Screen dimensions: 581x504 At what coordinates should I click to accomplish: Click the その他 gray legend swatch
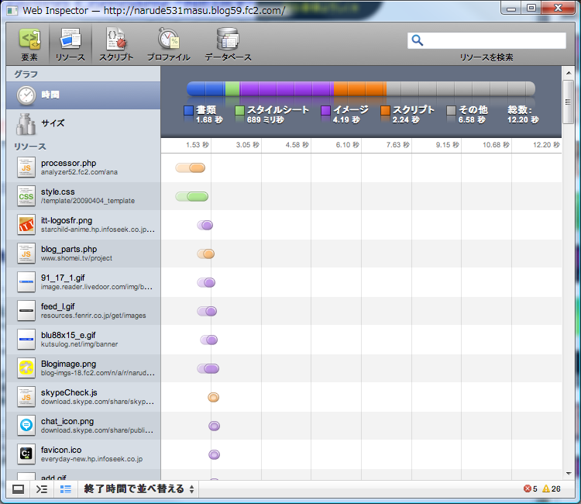coord(451,110)
